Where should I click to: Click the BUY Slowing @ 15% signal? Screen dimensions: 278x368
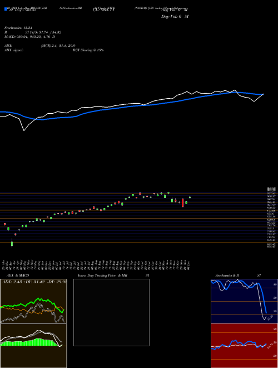88,50
